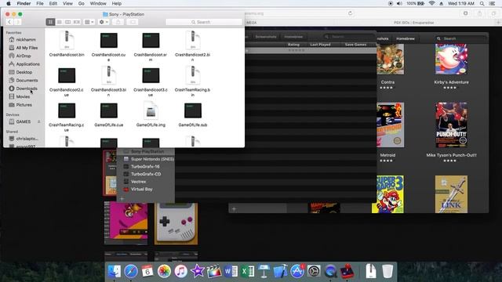Open OpenEmu joystick icon in Dock
502x282 pixels.
coord(347,272)
